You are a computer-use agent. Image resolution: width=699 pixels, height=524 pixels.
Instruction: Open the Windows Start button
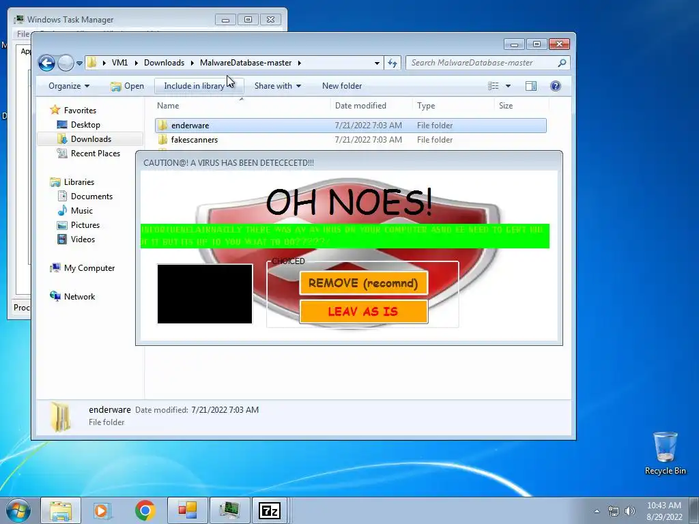point(18,510)
